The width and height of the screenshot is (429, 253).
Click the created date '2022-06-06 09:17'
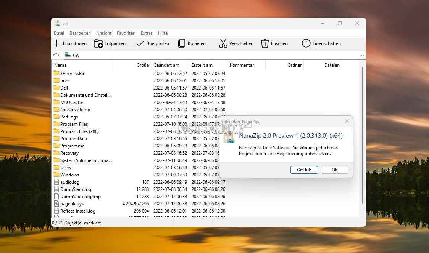click(208, 182)
